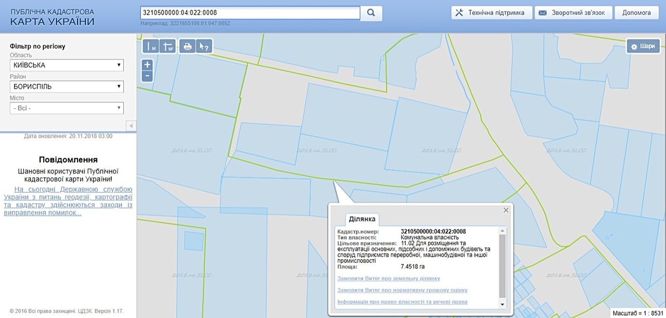The height and width of the screenshot is (318, 666).
Task: Collapse the left filter panel arrow
Action: pyautogui.click(x=131, y=126)
